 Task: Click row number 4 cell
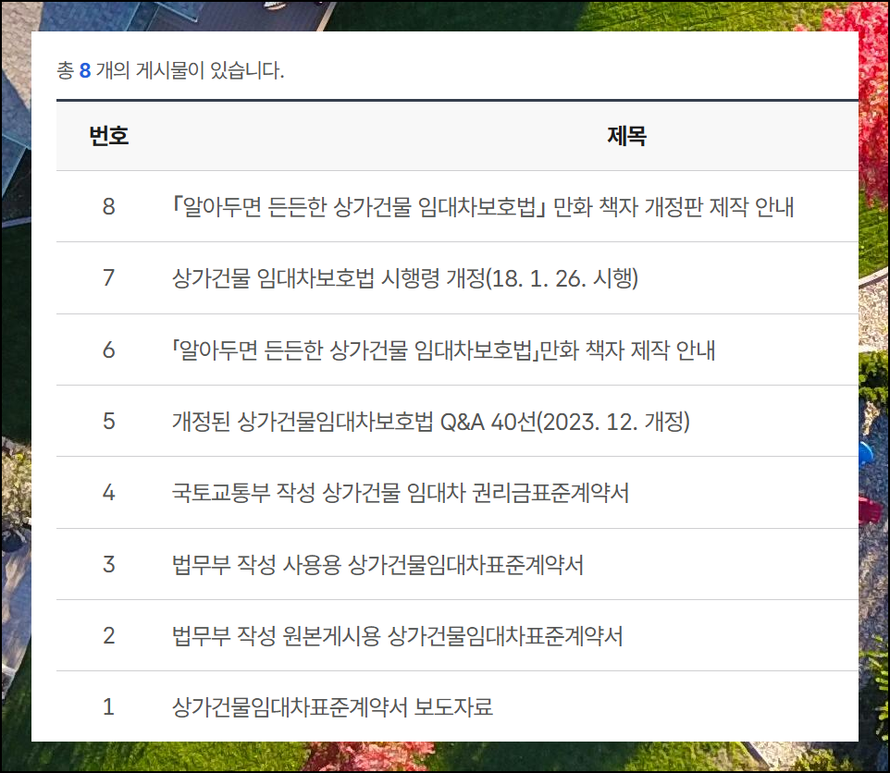click(109, 493)
